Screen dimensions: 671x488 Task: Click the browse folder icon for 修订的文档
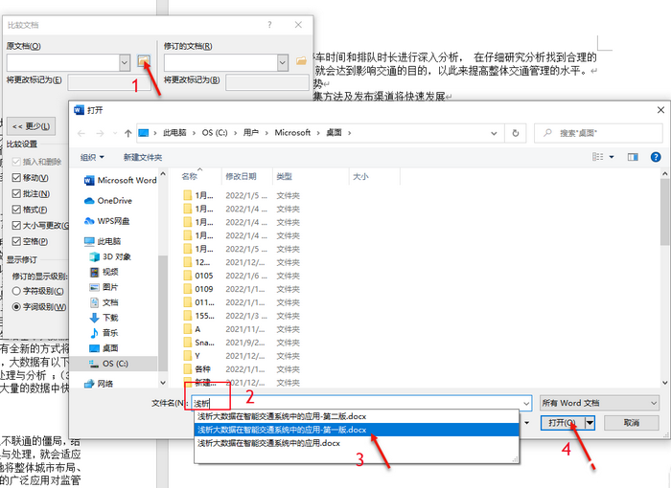tap(302, 61)
